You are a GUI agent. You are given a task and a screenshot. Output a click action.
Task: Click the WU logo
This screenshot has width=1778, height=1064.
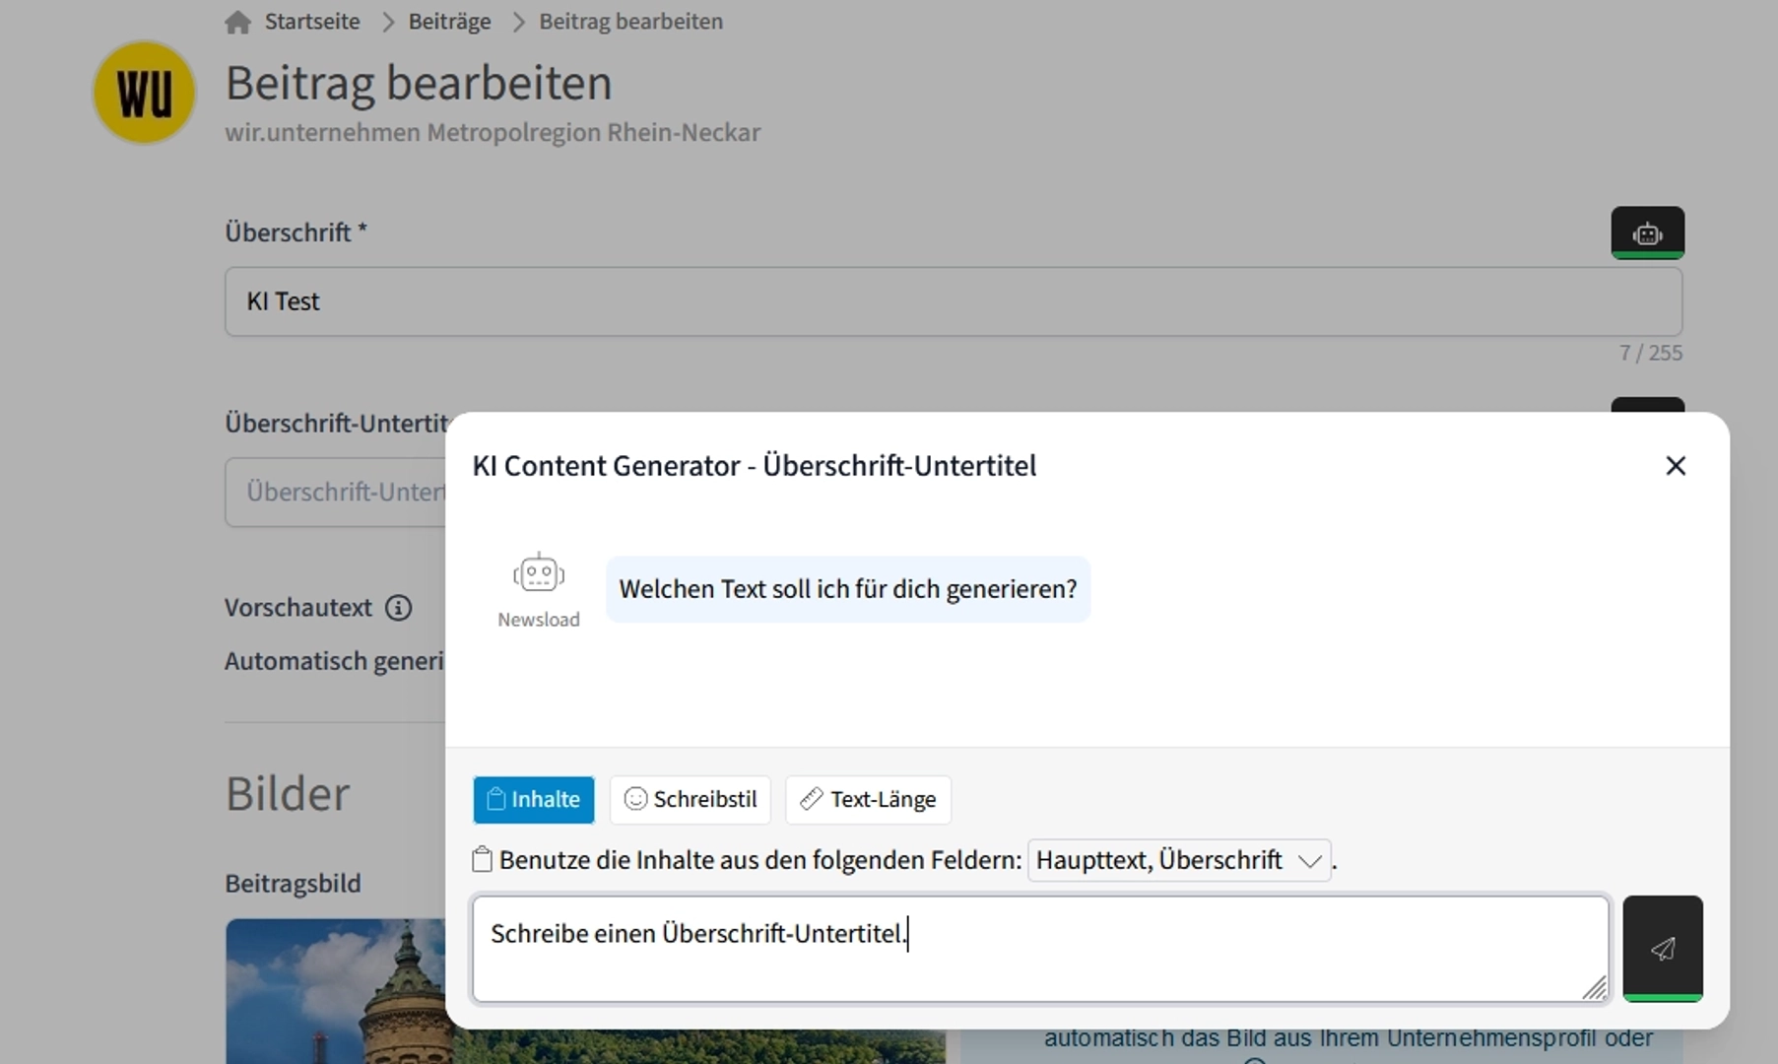click(144, 93)
